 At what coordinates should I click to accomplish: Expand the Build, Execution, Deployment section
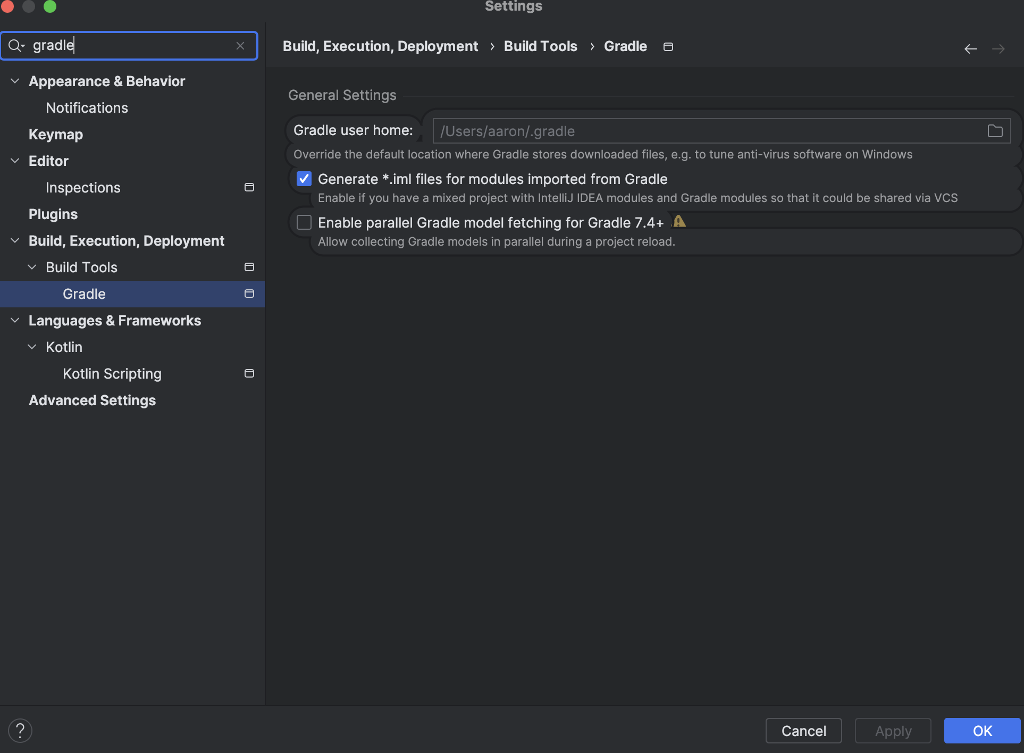pos(16,240)
